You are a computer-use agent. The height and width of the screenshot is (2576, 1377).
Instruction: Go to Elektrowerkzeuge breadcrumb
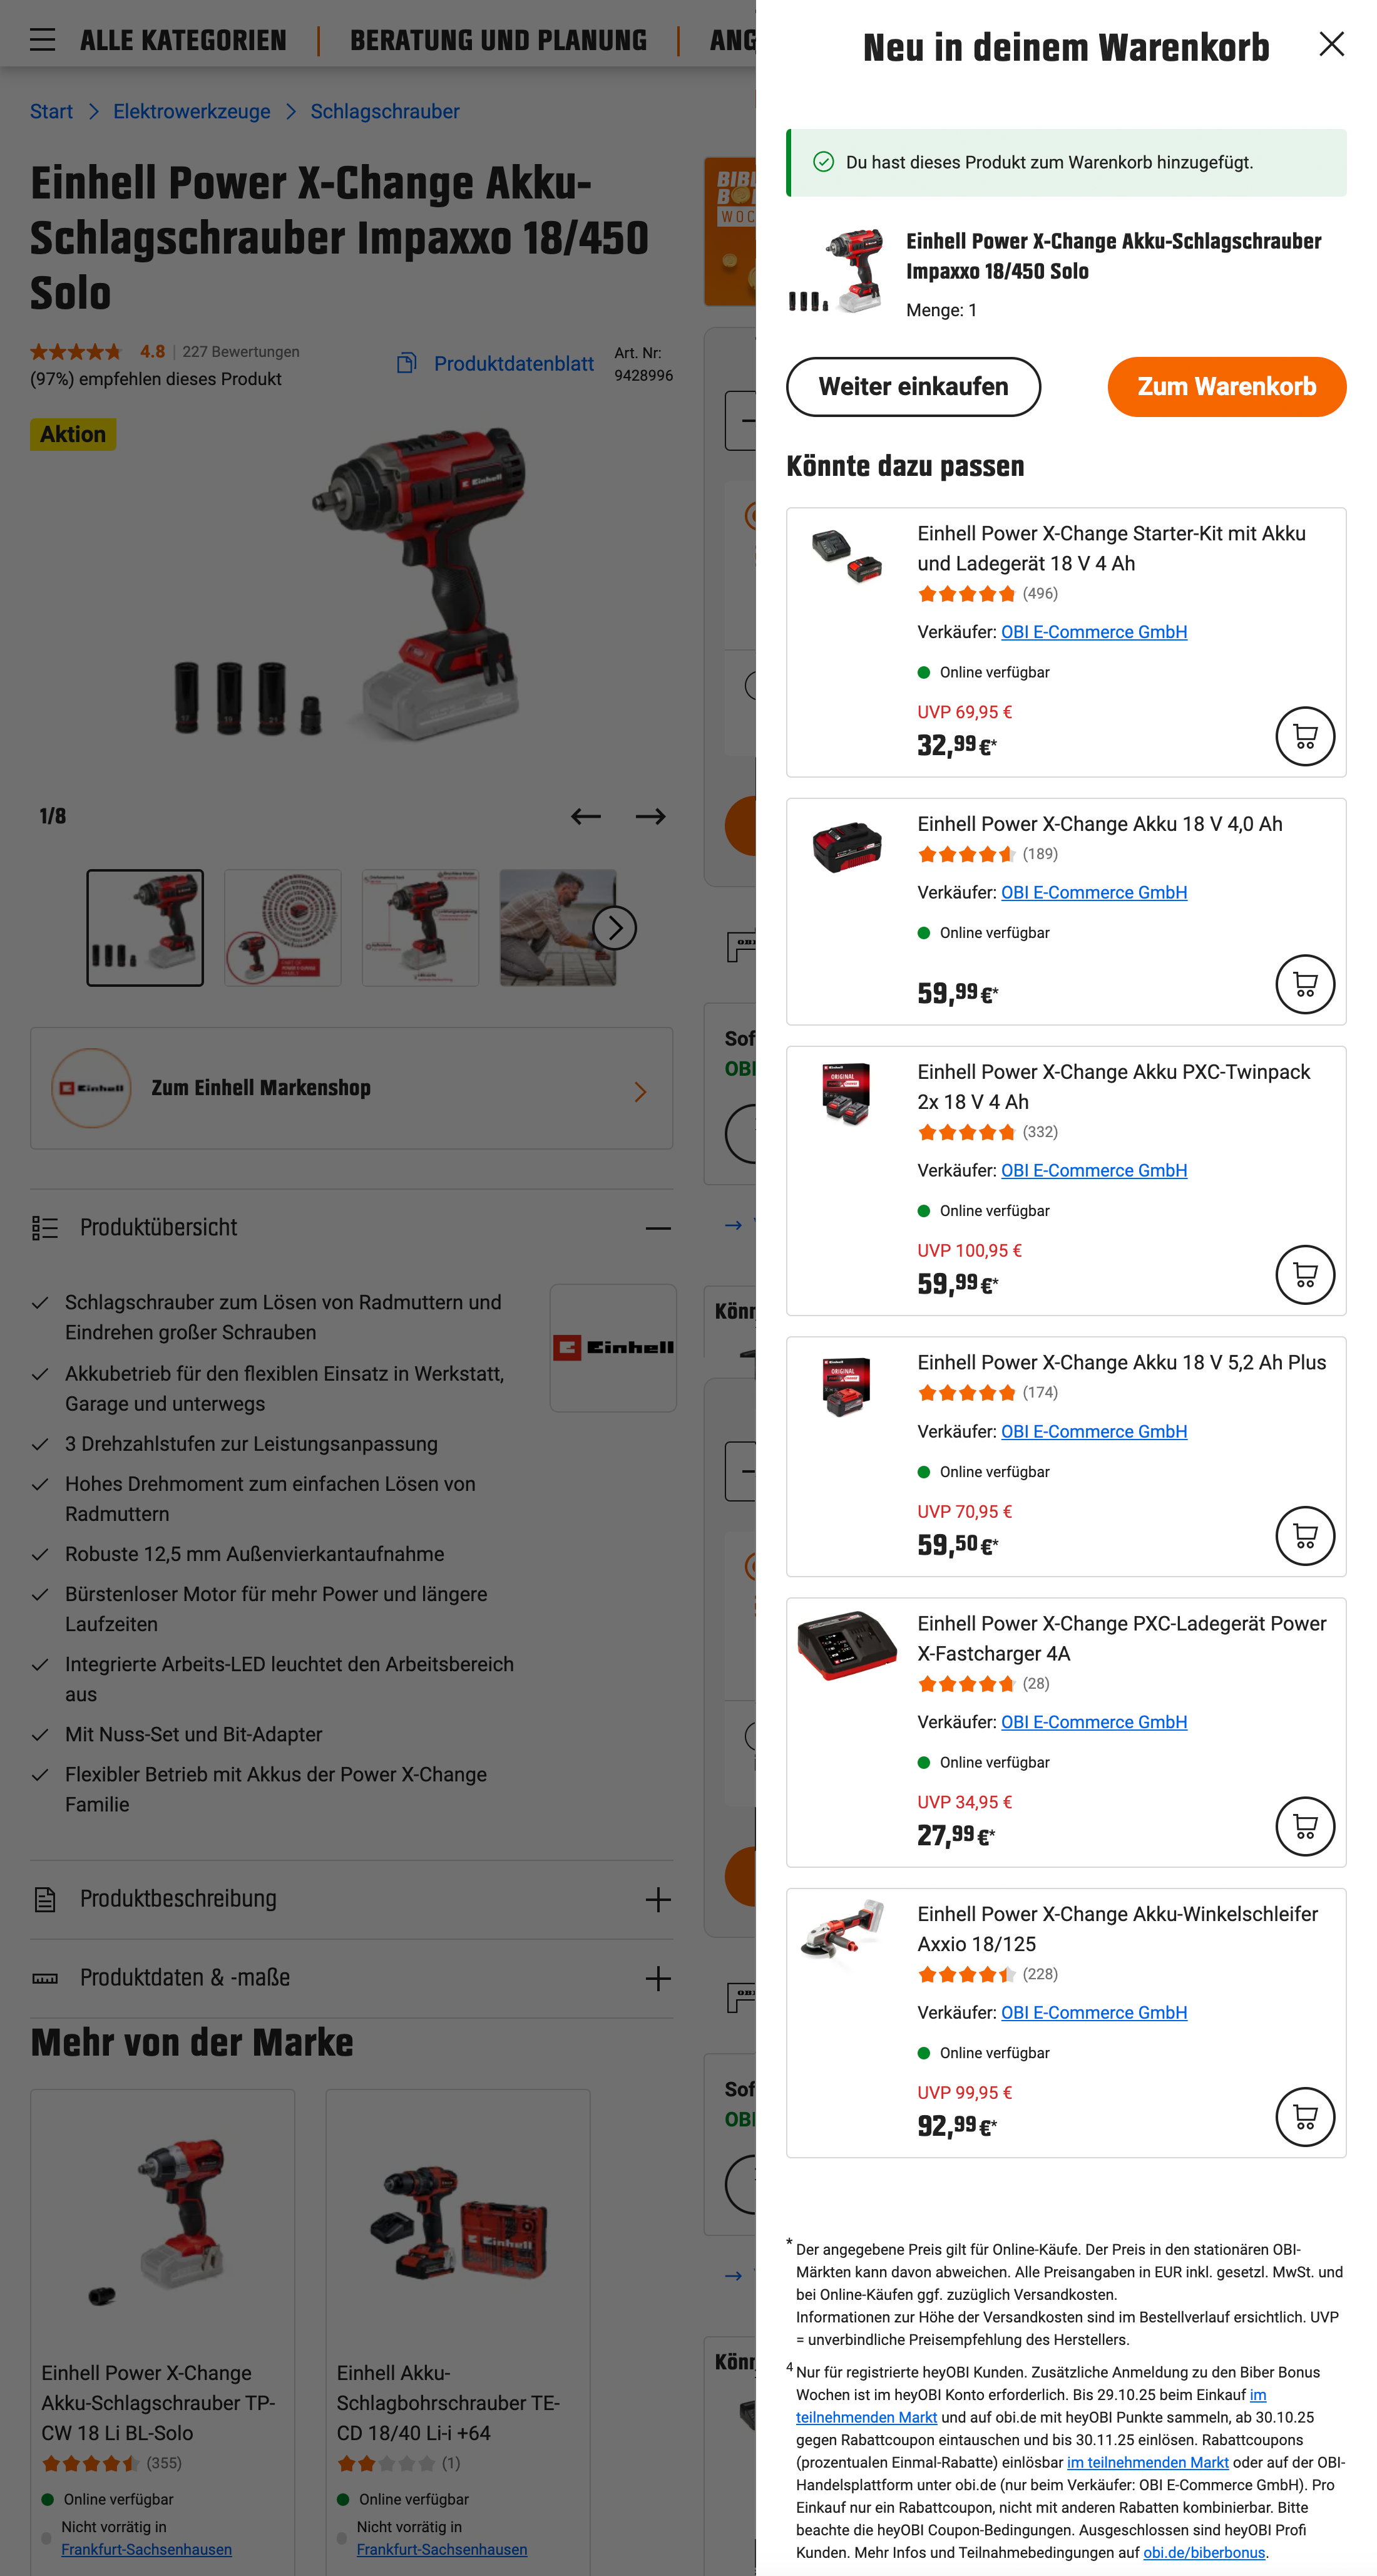pyautogui.click(x=191, y=111)
